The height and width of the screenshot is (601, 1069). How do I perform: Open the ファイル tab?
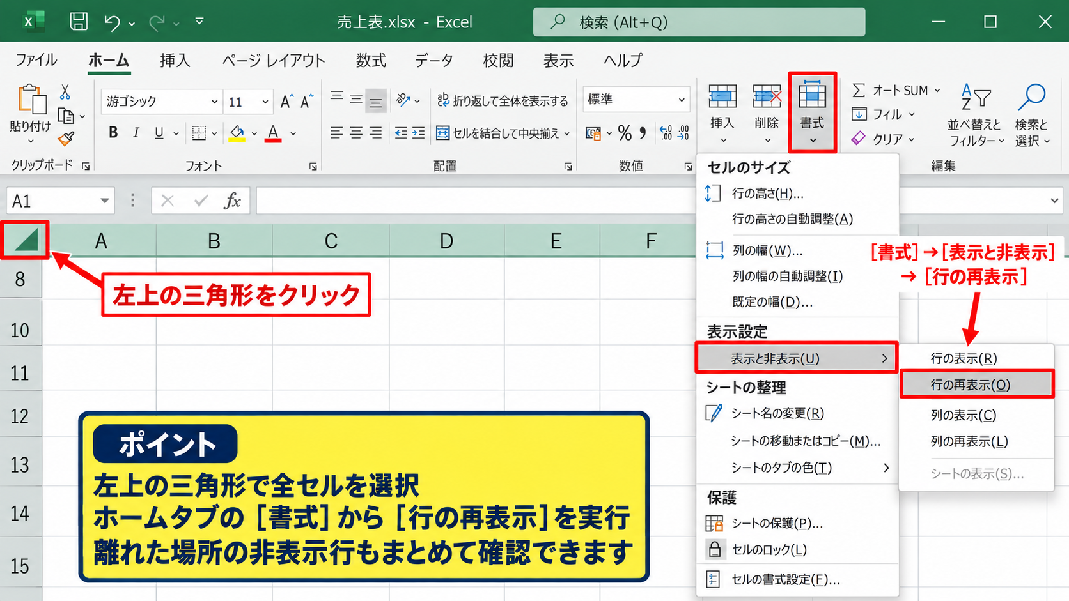36,60
